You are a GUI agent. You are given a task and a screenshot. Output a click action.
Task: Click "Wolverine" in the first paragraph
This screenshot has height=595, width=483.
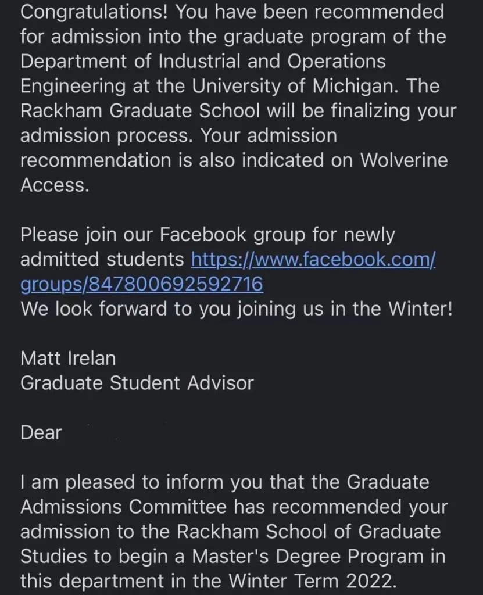click(404, 160)
